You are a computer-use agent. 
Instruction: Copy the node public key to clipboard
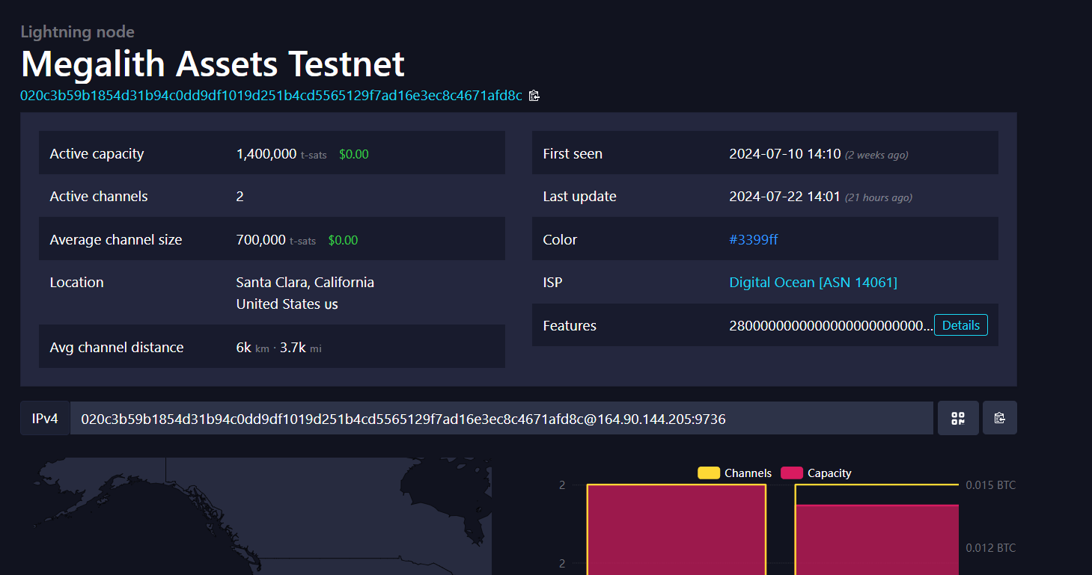pos(534,95)
